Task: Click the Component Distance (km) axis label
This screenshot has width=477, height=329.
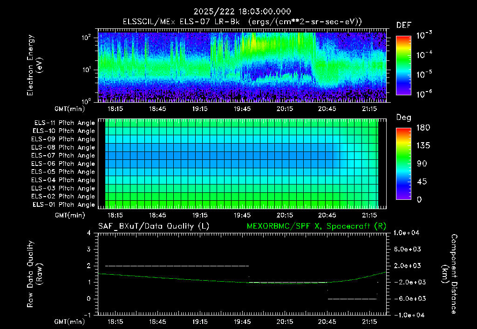Action: point(450,274)
